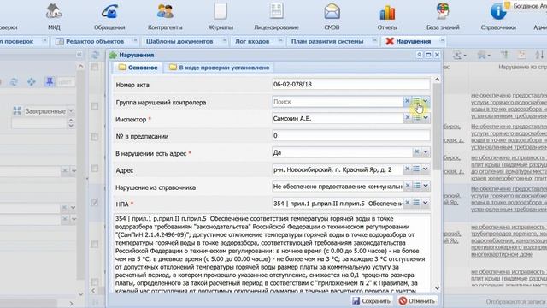The height and width of the screenshot is (308, 547).
Task: Clear the НПА field value
Action: tap(407, 203)
